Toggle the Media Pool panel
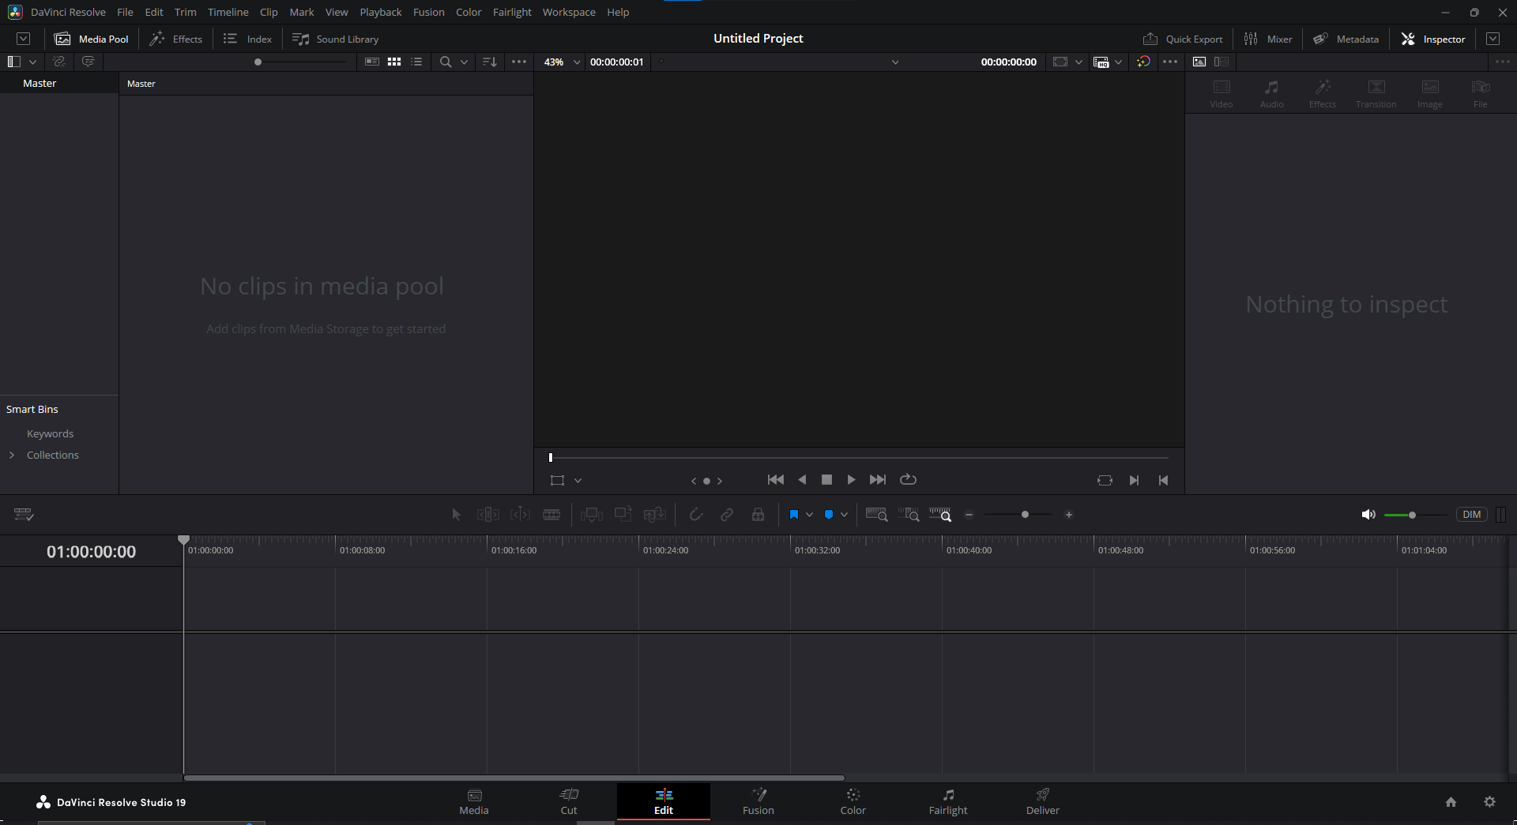The width and height of the screenshot is (1517, 825). 91,39
